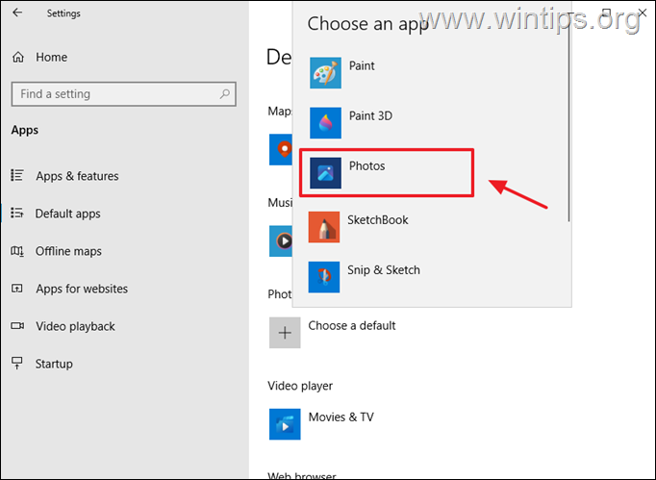Click Choose a default for Photo viewer
This screenshot has height=480, width=656.
pyautogui.click(x=352, y=325)
